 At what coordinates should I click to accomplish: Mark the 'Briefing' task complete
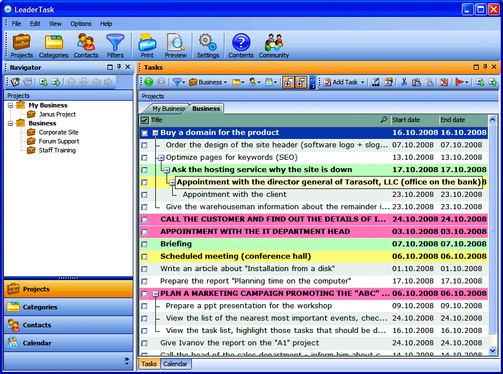pos(145,244)
